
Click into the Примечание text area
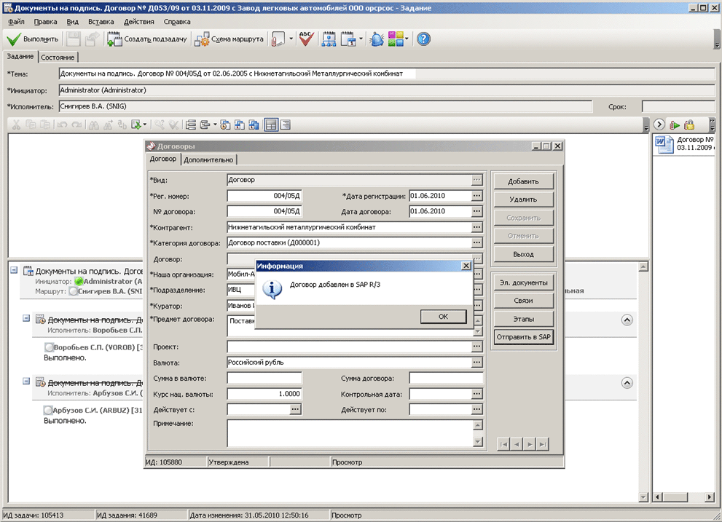[350, 433]
